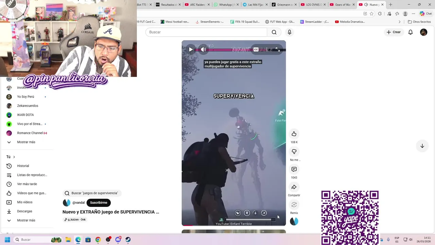Open the Romance Channel live subscription
Screen dimensions: 435x245
[27, 133]
